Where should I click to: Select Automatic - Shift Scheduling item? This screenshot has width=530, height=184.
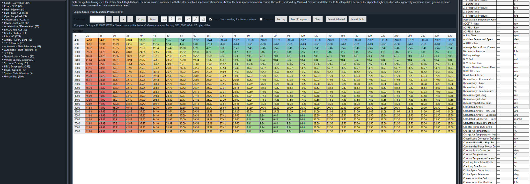click(x=23, y=47)
